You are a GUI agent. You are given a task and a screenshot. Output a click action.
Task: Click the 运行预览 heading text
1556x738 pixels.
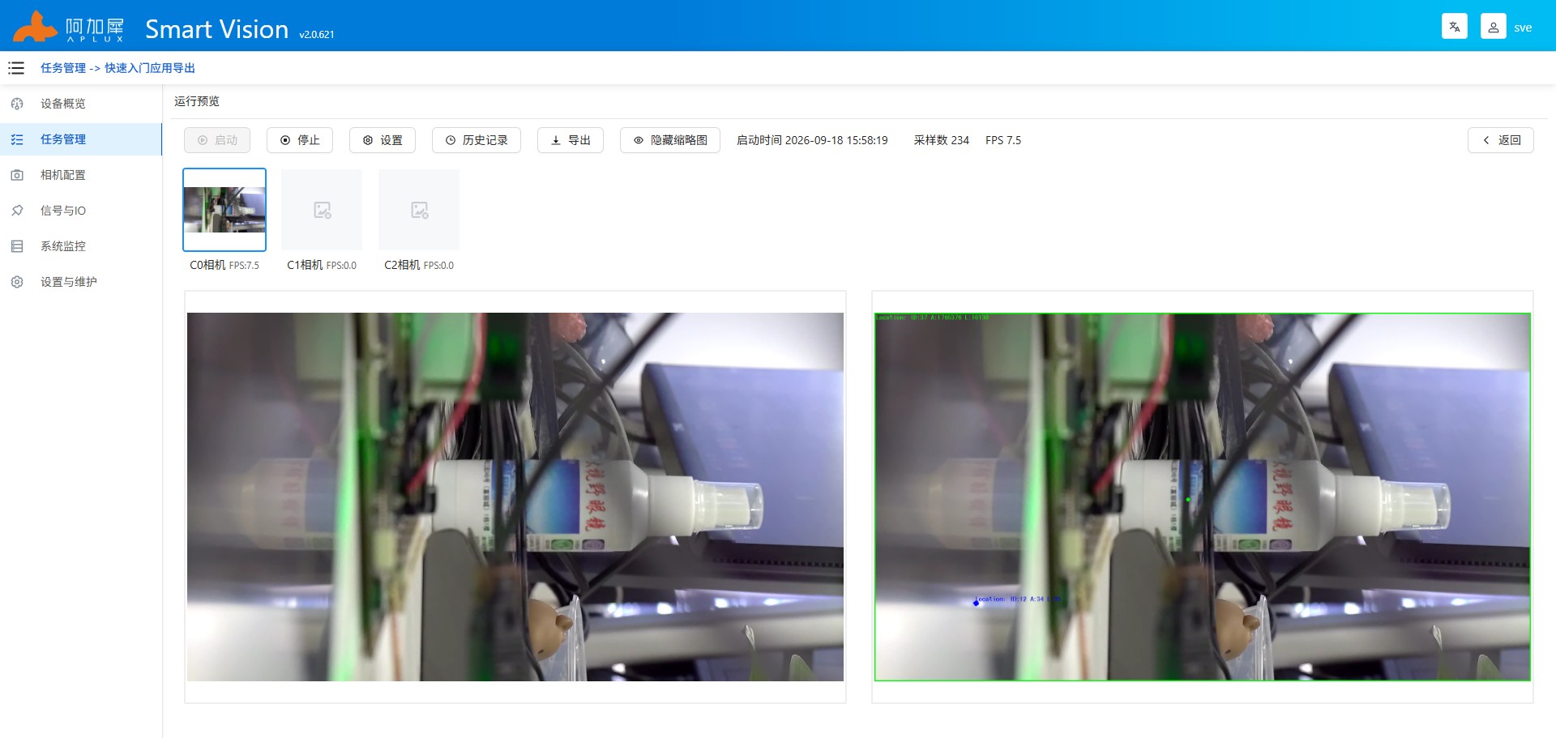click(197, 101)
